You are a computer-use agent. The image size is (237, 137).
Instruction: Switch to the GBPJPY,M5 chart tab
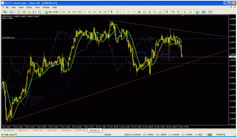coord(38,130)
